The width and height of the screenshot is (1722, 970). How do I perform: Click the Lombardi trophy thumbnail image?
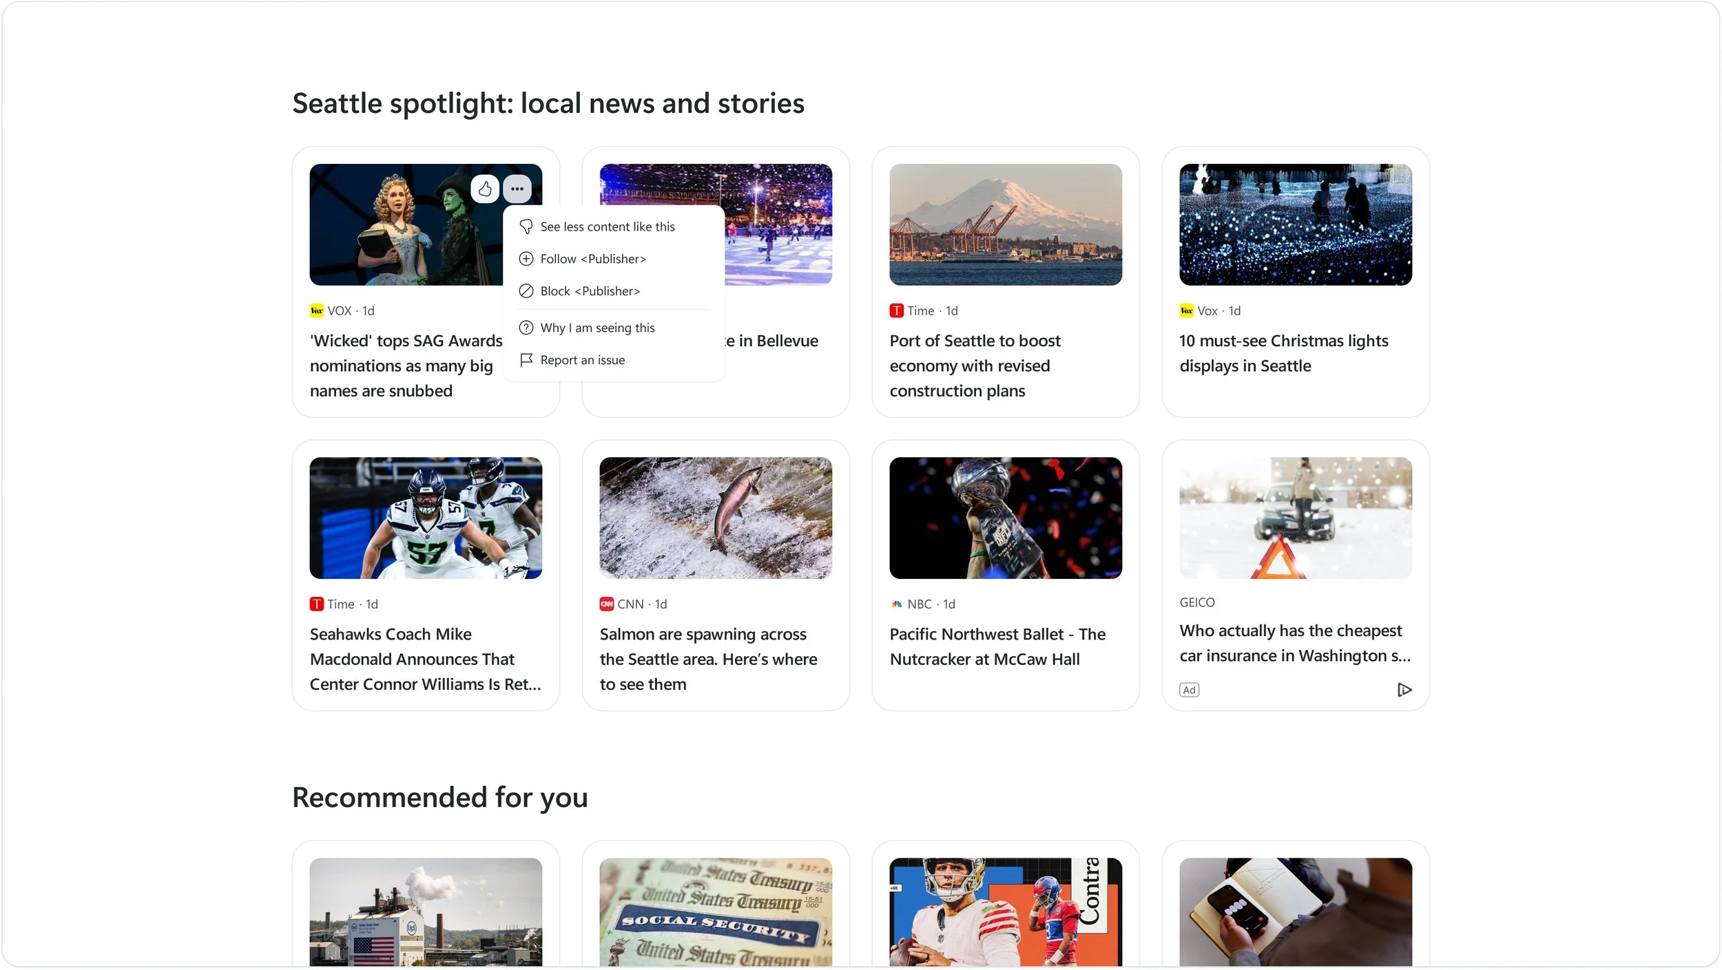pos(1005,518)
